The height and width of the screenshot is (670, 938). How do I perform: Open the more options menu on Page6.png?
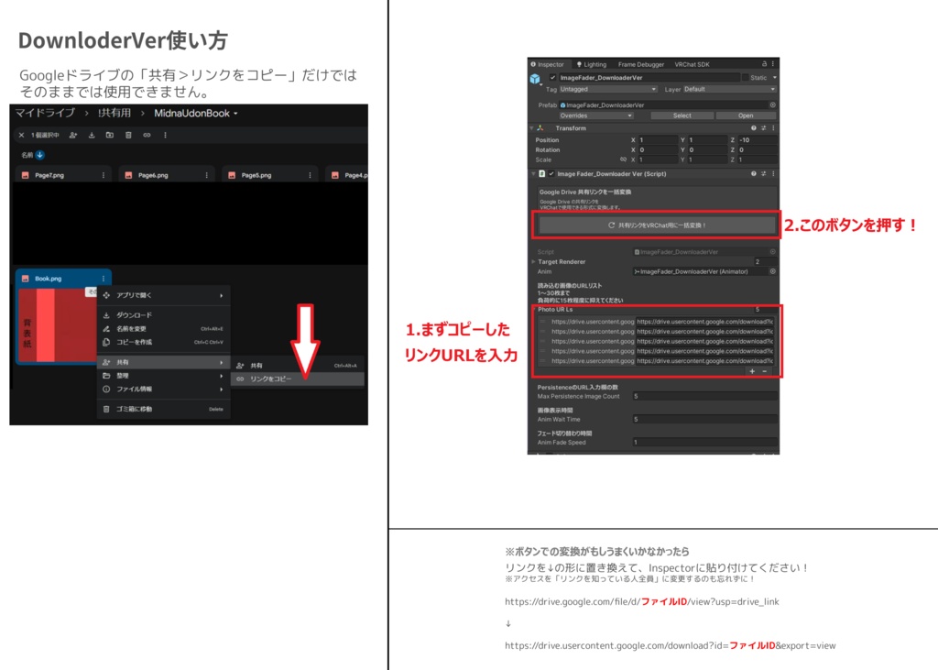click(207, 175)
